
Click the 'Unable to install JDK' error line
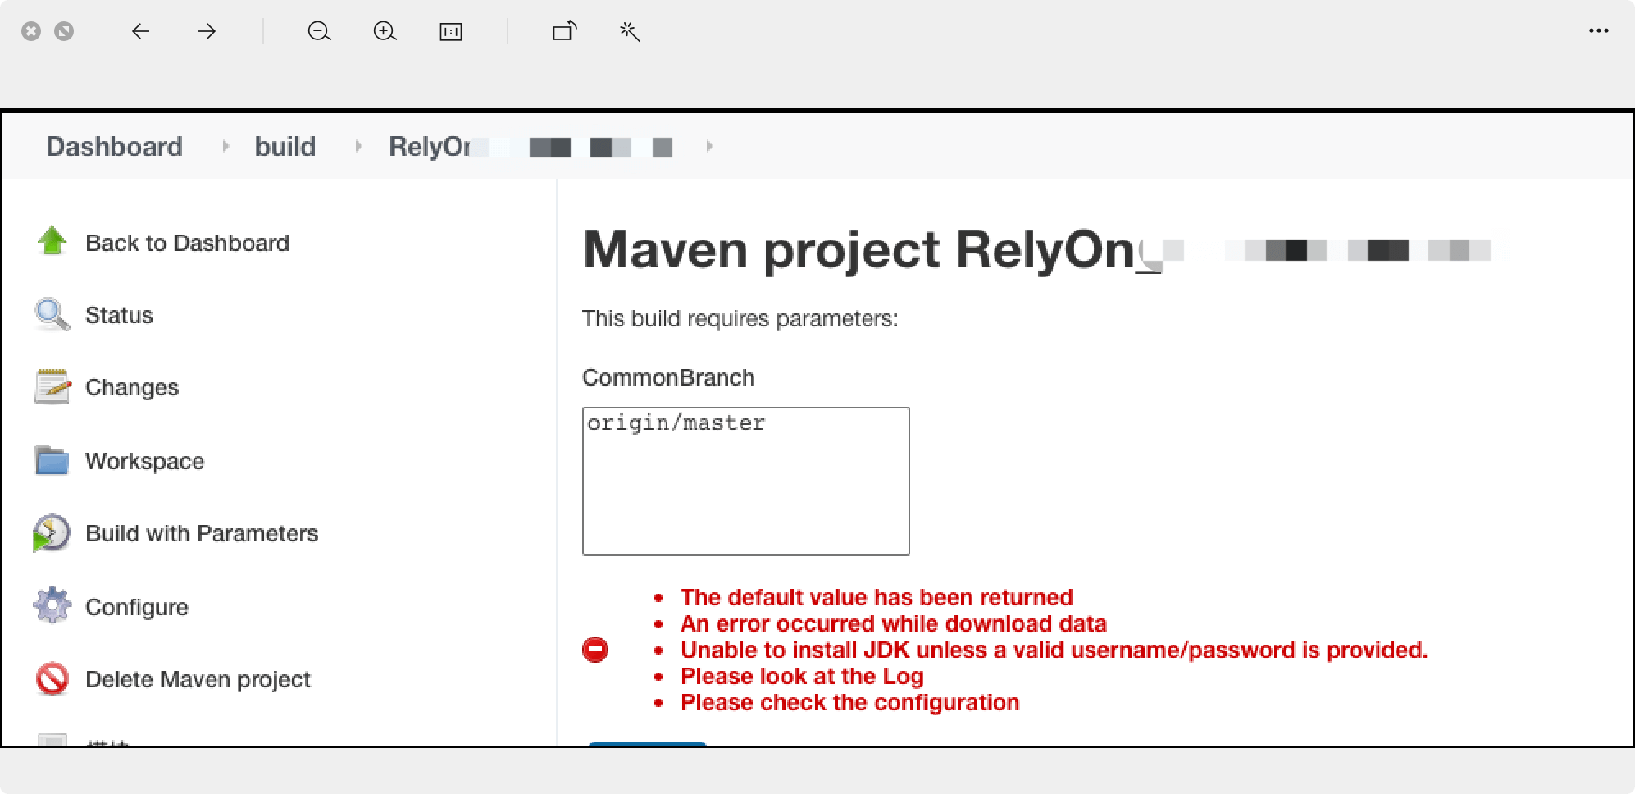point(1054,650)
